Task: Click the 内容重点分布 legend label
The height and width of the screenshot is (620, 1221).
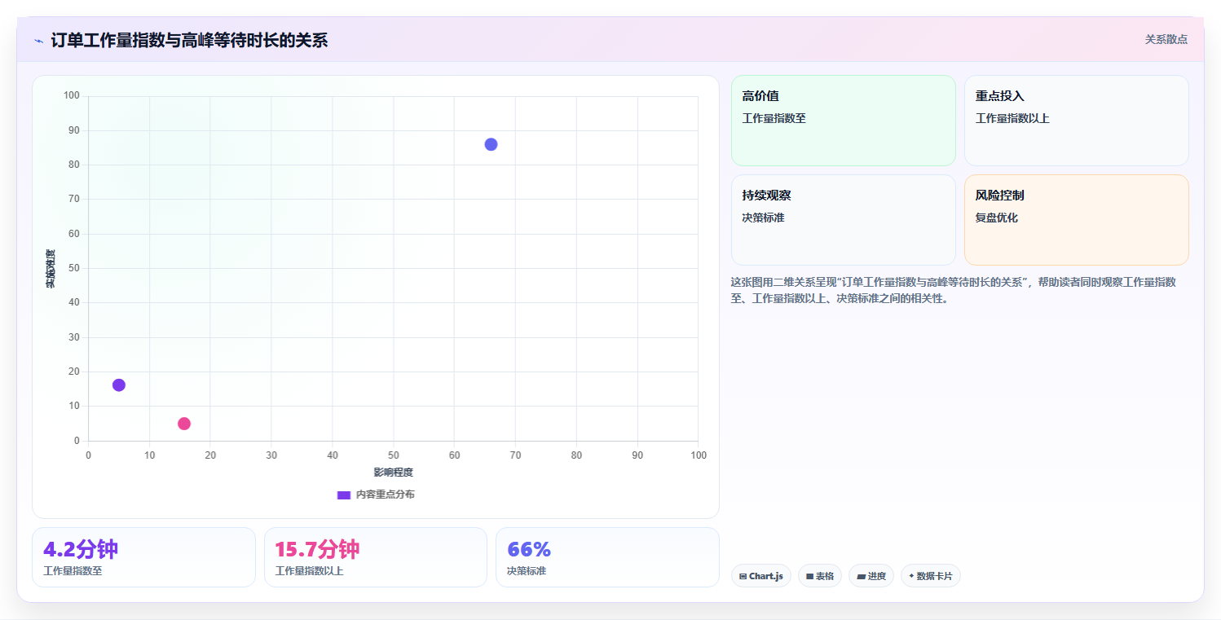Action: [x=385, y=495]
